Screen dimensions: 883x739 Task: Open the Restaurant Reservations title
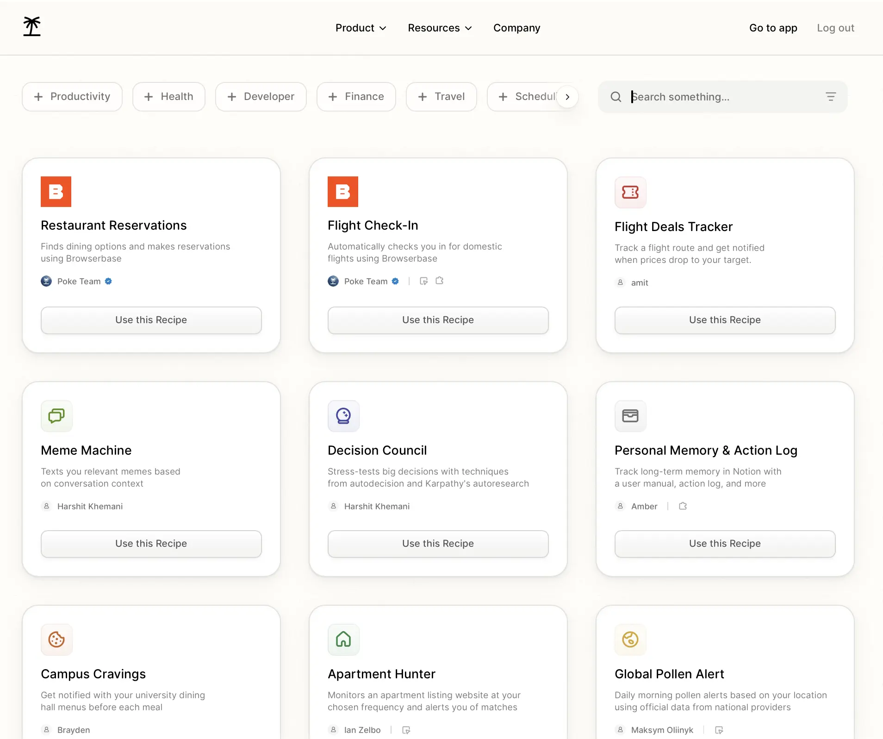114,225
